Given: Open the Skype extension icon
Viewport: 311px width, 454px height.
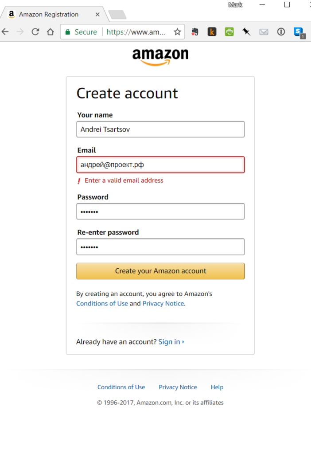Looking at the screenshot, I should pos(299,32).
